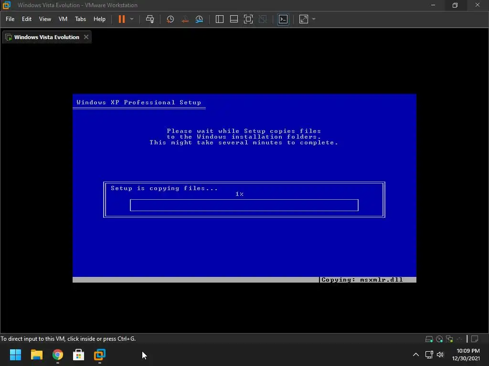Open Google Chrome from the taskbar
Viewport: 489px width, 366px height.
[x=58, y=355]
